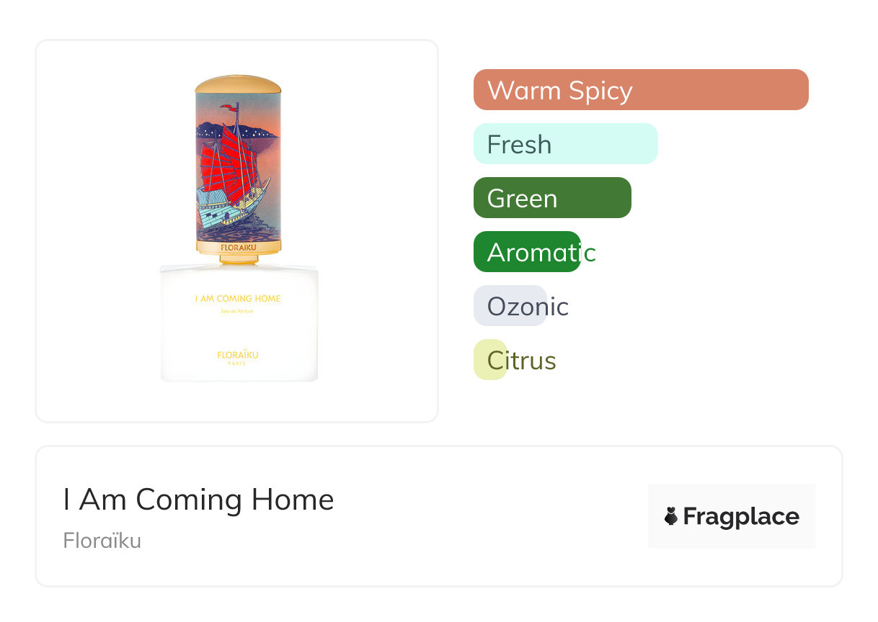
Task: Select the Fresh accord bar
Action: click(x=566, y=144)
